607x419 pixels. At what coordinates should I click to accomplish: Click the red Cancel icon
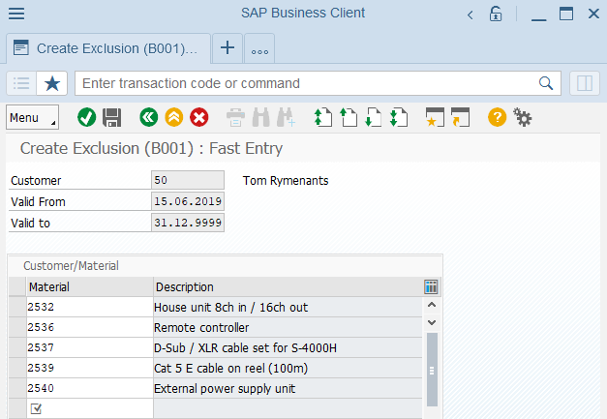(199, 117)
